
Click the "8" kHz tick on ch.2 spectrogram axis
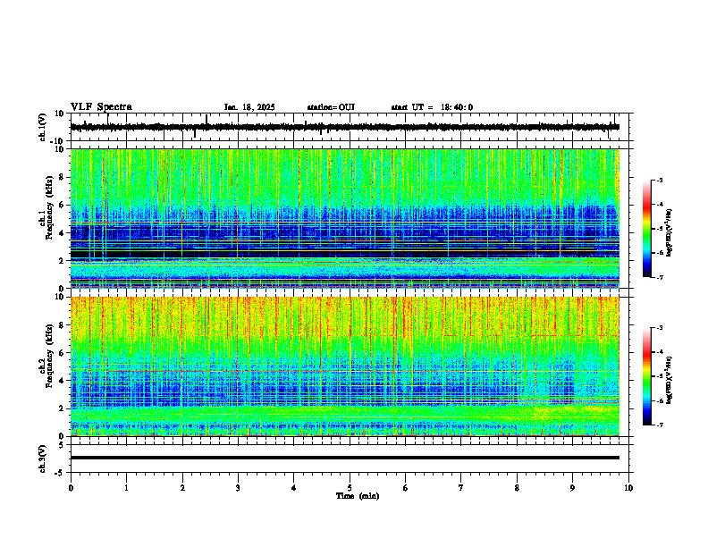click(x=63, y=325)
